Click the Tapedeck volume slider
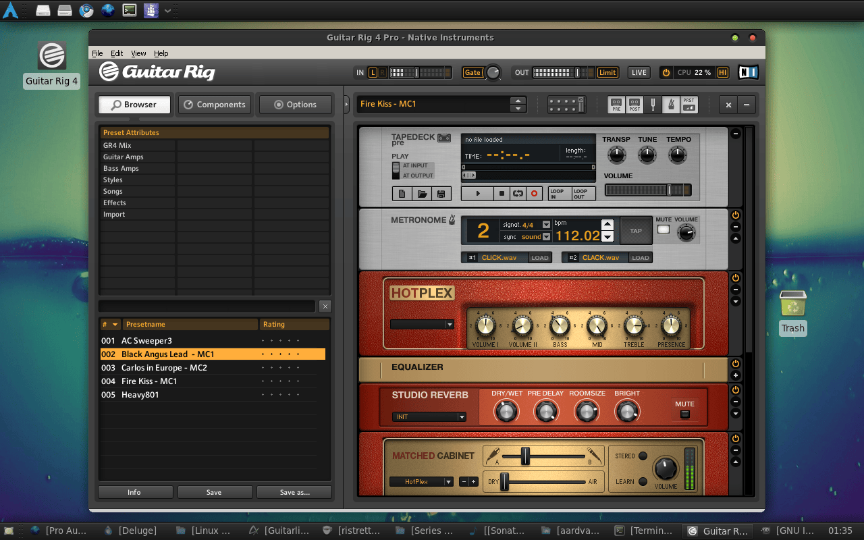The image size is (864, 540). pyautogui.click(x=648, y=190)
